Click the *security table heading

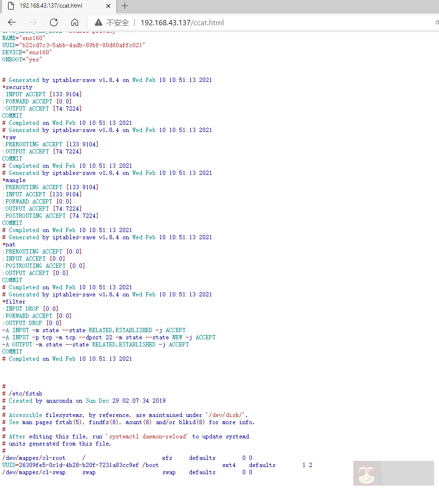(x=17, y=87)
